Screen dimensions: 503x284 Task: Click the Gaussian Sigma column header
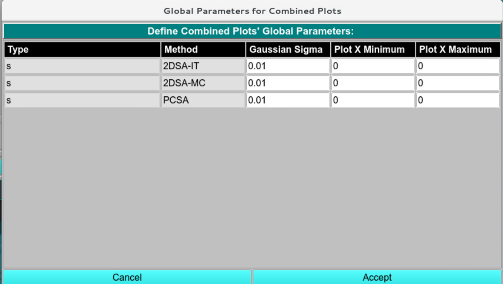coord(288,50)
